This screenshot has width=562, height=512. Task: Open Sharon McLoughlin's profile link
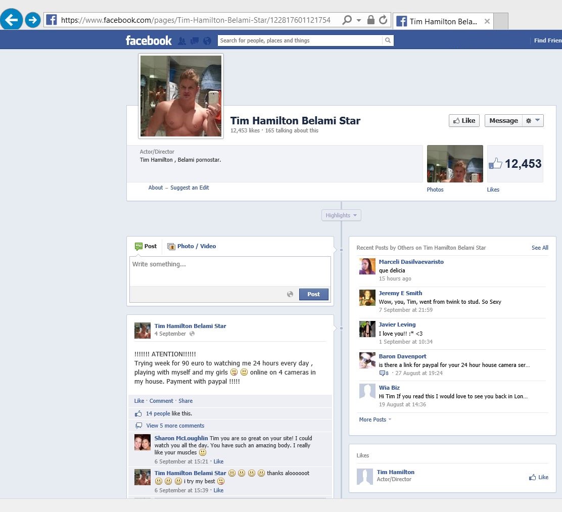pos(181,438)
